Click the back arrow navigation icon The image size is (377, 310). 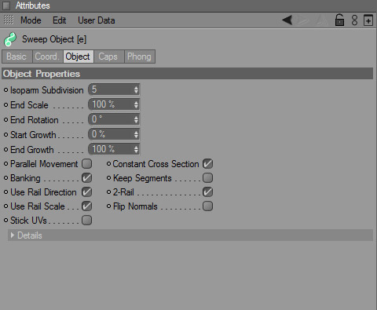point(287,20)
